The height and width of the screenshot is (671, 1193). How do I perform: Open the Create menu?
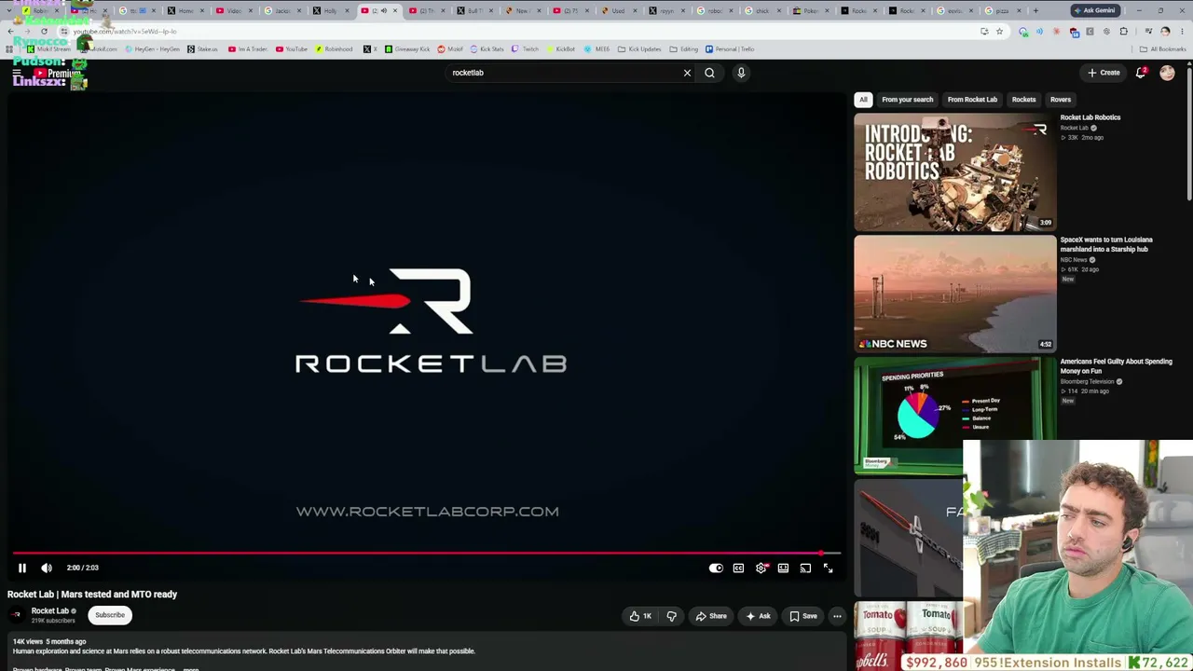[1104, 73]
